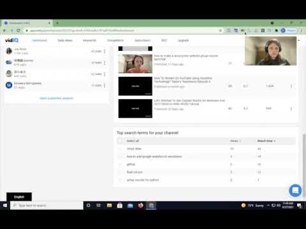
Task: Sort search terms by Views column
Action: [x=235, y=141]
